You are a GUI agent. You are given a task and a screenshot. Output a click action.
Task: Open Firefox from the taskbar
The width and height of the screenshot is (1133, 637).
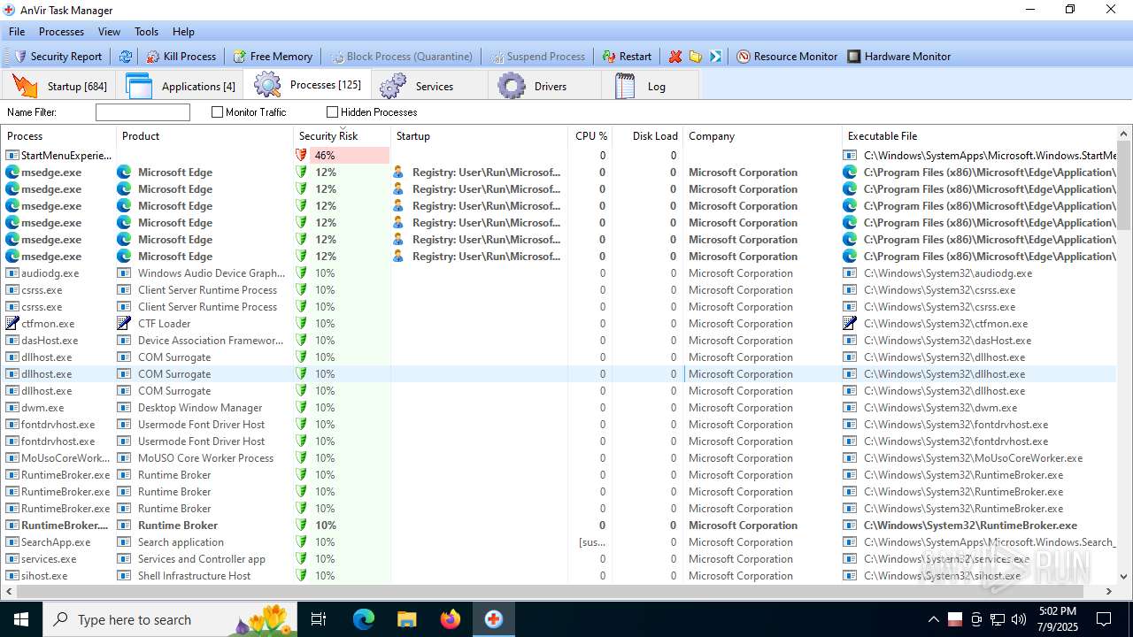pyautogui.click(x=451, y=619)
